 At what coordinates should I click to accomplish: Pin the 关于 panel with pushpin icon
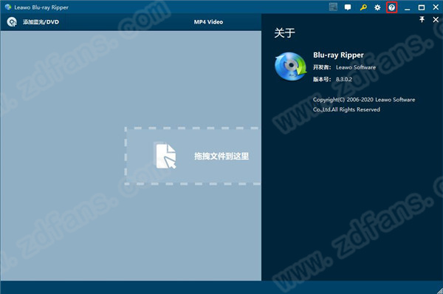422,19
